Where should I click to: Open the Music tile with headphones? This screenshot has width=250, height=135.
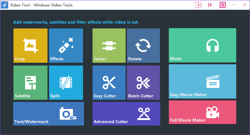tap(202, 45)
